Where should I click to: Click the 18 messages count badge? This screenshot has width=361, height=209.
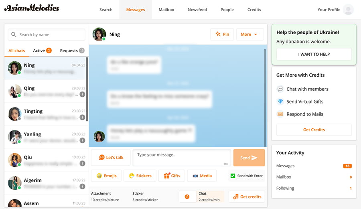point(347,166)
